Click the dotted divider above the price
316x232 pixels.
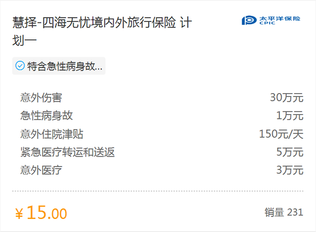158,191
